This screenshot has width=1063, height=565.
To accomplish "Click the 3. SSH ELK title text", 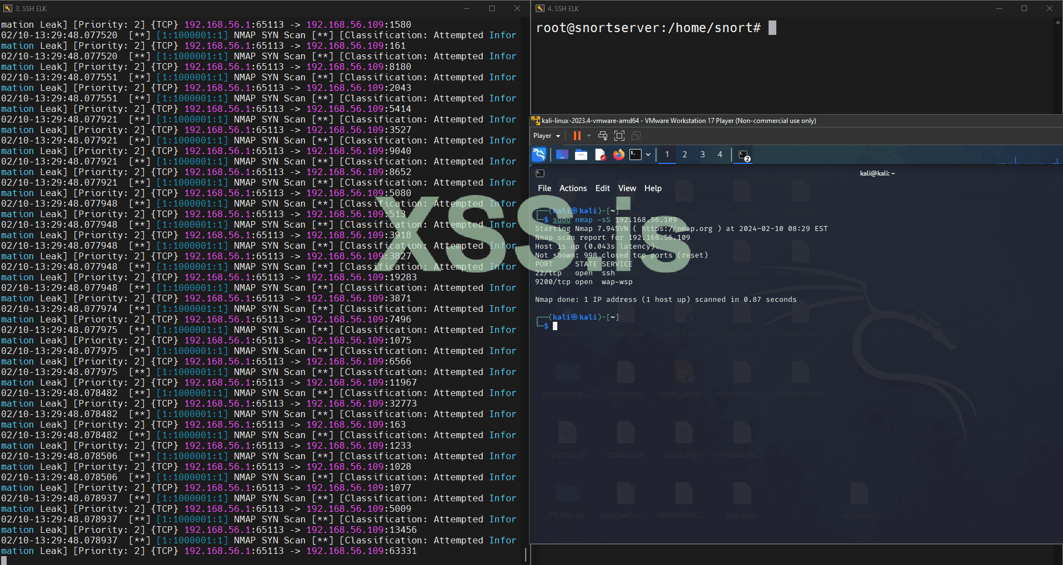I will pos(31,8).
